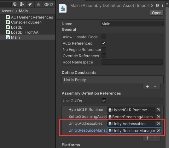Viewport: 169px width, 148px height.
Task: Click drag handle of BetterStreamingAssets row
Action: (65, 117)
